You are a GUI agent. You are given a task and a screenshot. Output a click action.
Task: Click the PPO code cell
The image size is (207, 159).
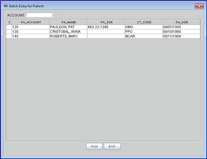coord(144,32)
